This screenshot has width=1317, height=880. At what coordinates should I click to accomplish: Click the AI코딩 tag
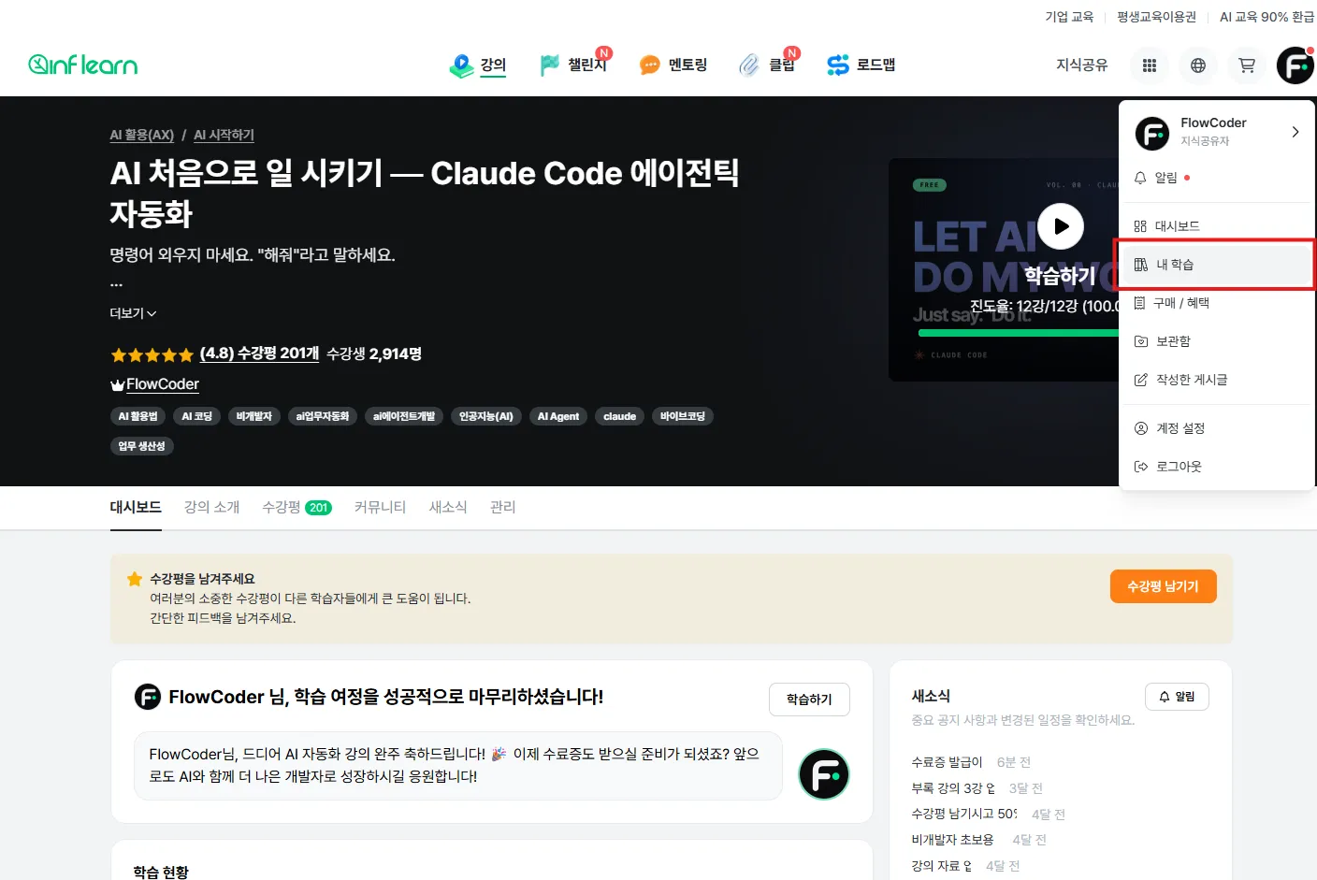196,416
